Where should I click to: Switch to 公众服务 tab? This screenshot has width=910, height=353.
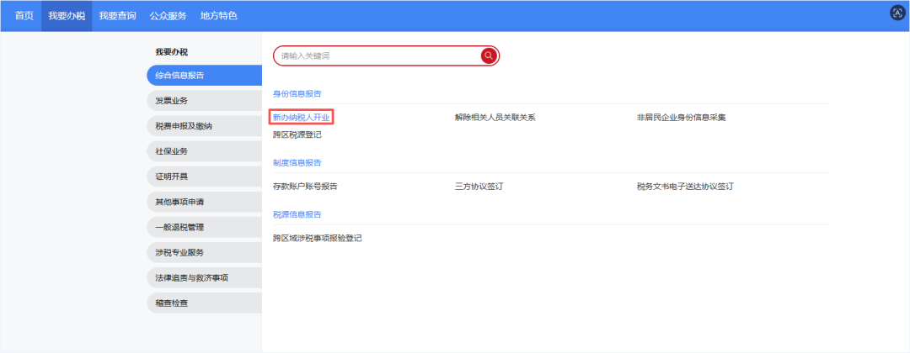(168, 16)
